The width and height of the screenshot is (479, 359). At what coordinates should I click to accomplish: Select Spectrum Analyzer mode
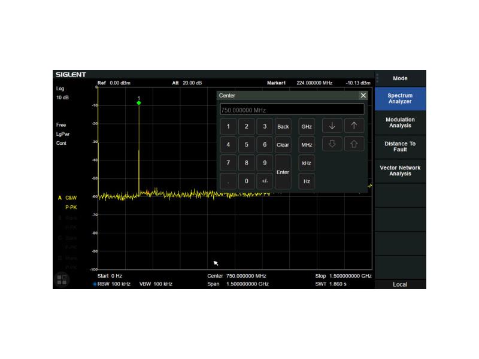(x=400, y=99)
